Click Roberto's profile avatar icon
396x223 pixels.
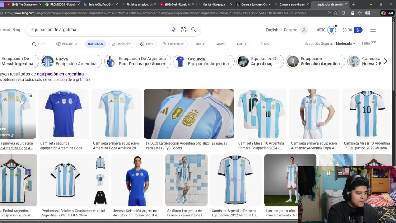pos(304,30)
